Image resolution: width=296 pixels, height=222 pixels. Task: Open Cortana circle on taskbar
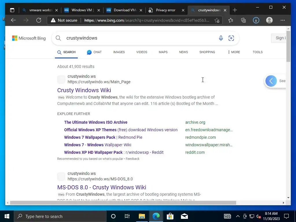point(113,216)
